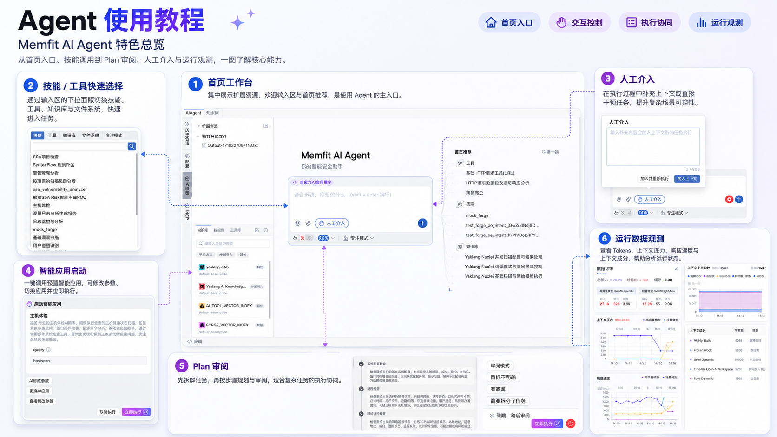Close the 数据详情 panel with X
The width and height of the screenshot is (777, 437).
coord(676,269)
